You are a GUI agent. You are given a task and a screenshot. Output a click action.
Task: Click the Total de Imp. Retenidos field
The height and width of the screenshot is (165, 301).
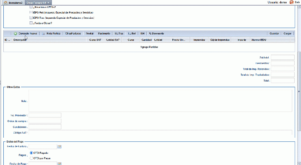[x=283, y=69]
